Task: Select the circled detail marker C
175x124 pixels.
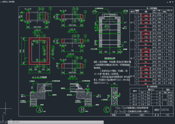Action: [x=107, y=110]
